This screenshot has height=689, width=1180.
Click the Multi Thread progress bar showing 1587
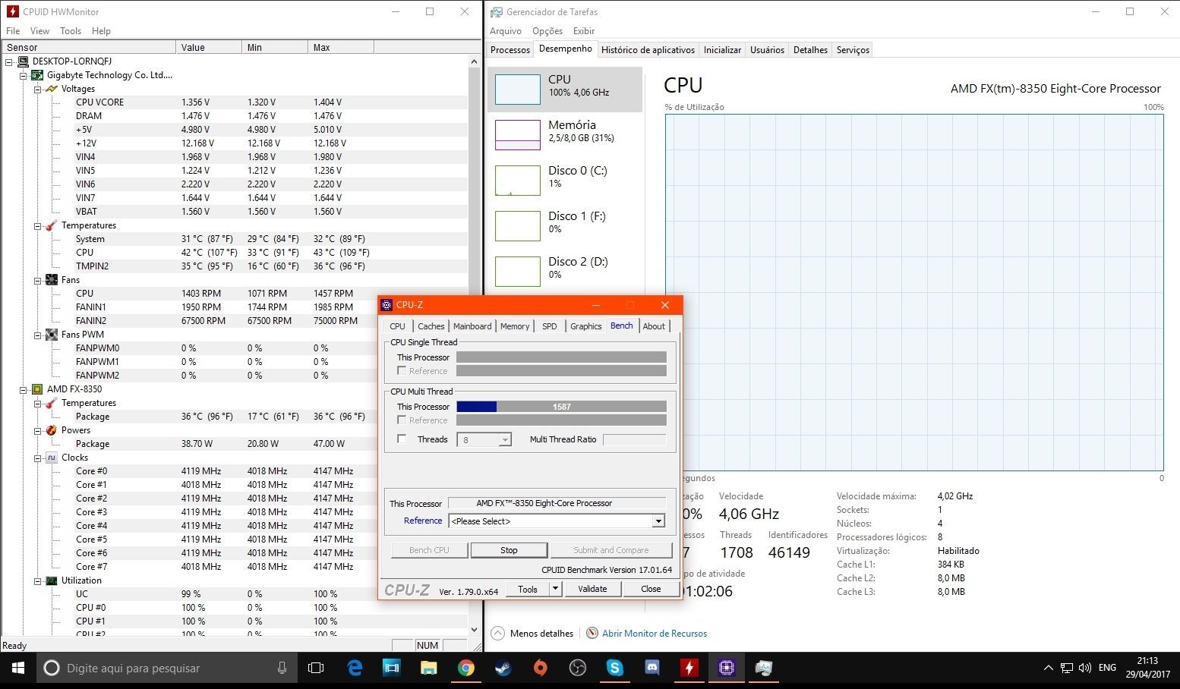coord(562,407)
